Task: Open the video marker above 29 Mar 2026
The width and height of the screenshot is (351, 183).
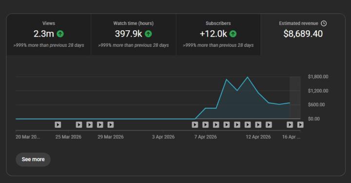Action: point(111,124)
